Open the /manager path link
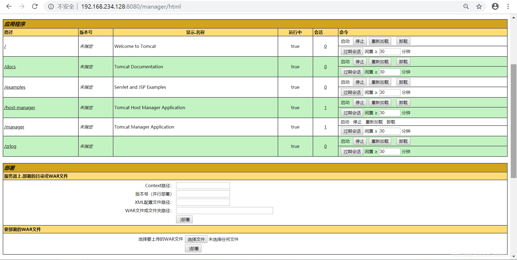Viewport: 517px width, 260px height. tap(14, 127)
